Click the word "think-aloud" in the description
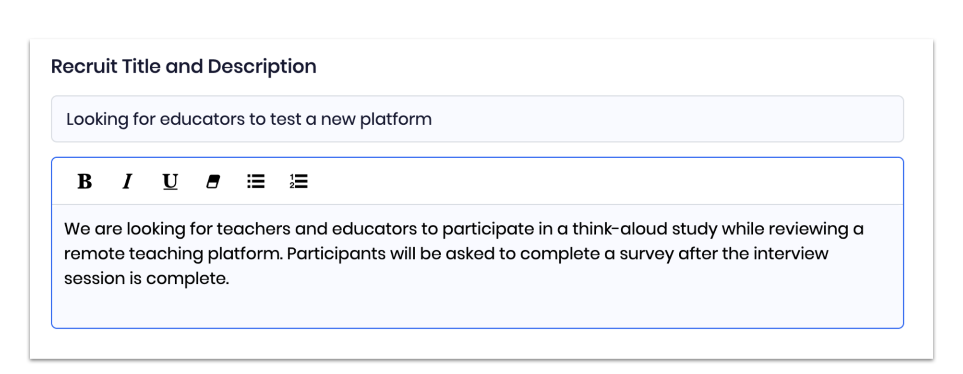Image resolution: width=963 pixels, height=374 pixels. pos(619,229)
